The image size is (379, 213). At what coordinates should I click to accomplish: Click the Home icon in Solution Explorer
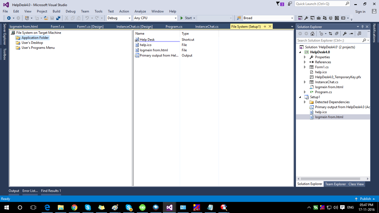click(x=312, y=34)
